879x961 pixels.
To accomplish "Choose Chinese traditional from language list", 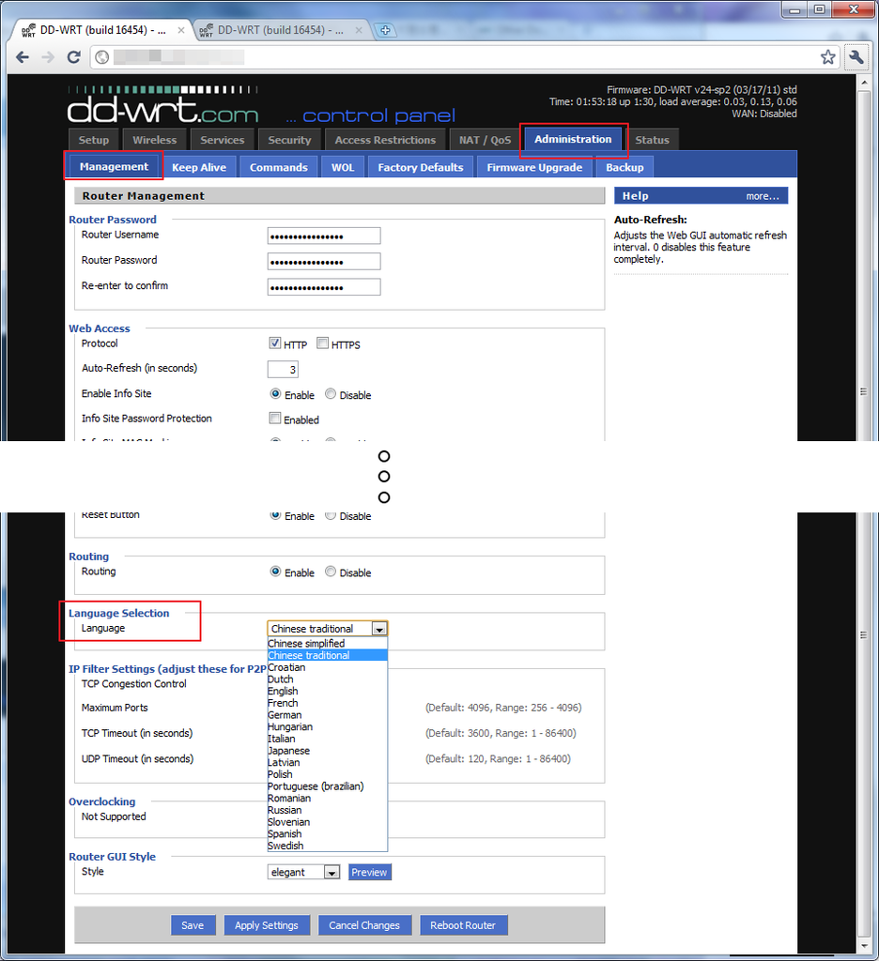I will (x=327, y=655).
